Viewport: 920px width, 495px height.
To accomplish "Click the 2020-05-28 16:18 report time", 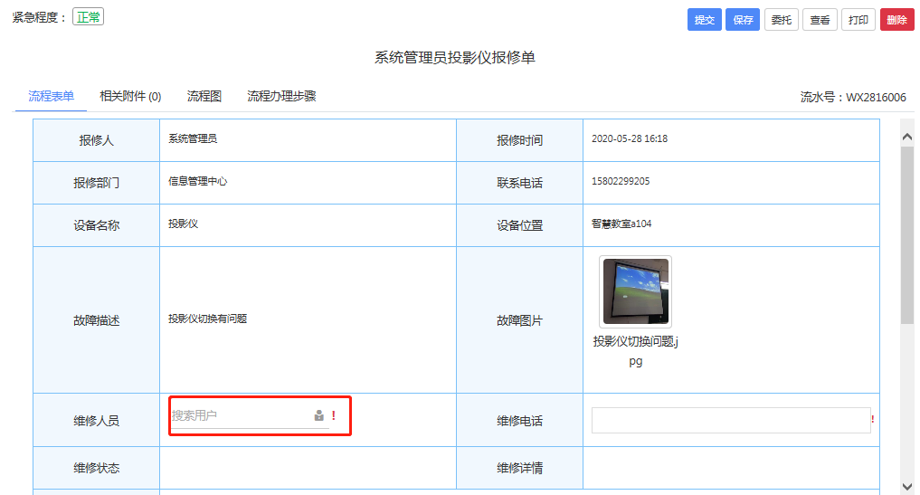I will tap(630, 138).
